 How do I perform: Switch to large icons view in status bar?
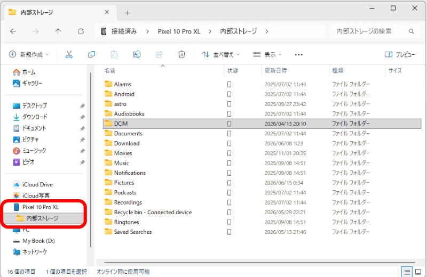(418, 272)
